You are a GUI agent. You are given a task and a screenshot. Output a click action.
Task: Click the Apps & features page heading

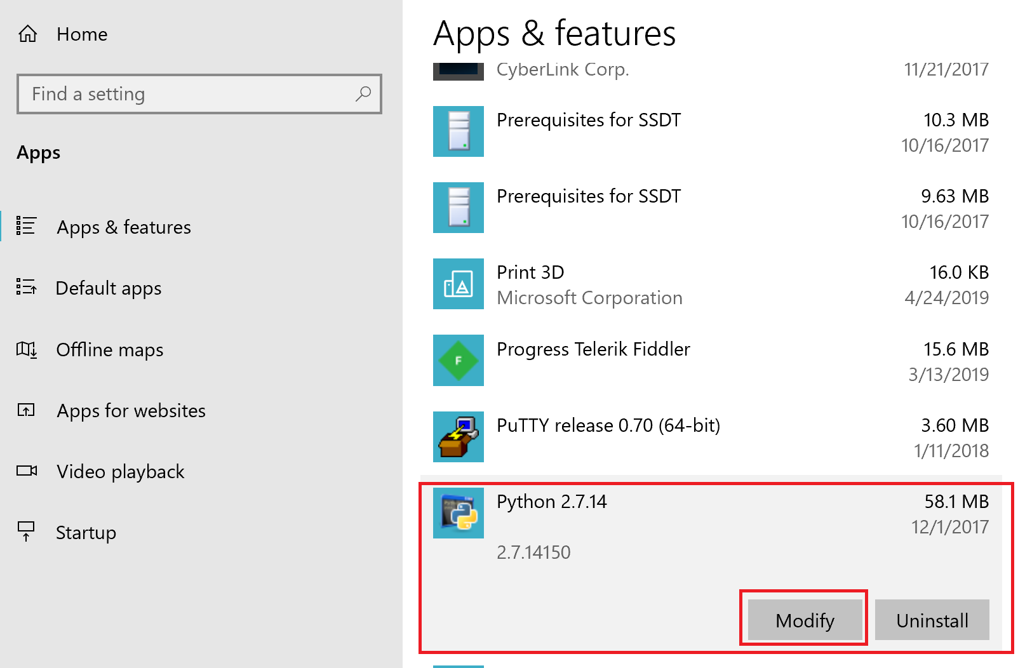554,34
